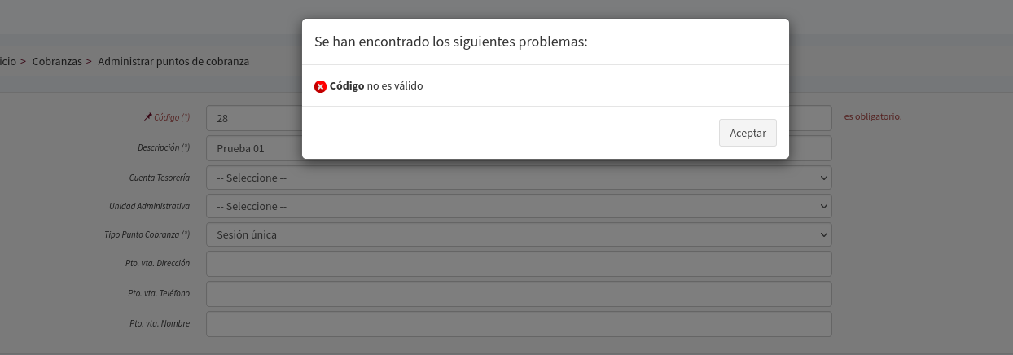Click the Tipo Punto Cobranza label
Image resolution: width=1013 pixels, height=355 pixels.
[x=147, y=234]
